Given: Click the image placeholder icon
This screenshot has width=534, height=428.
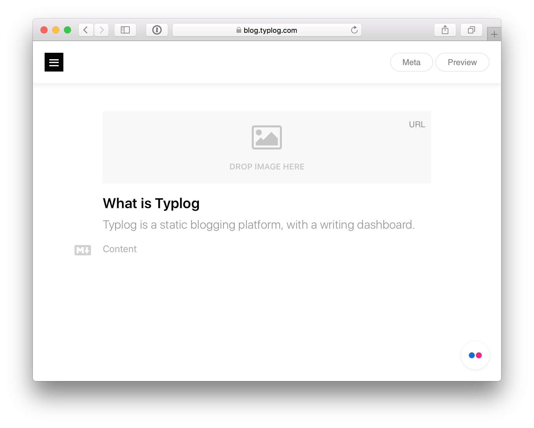Looking at the screenshot, I should (x=267, y=137).
